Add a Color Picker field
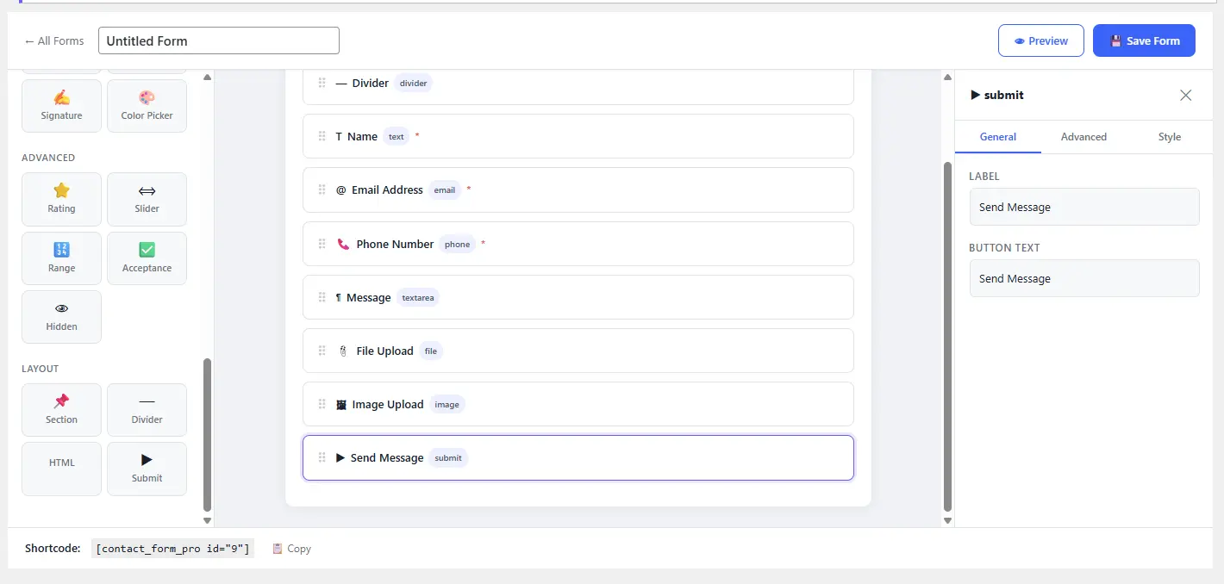 147,106
